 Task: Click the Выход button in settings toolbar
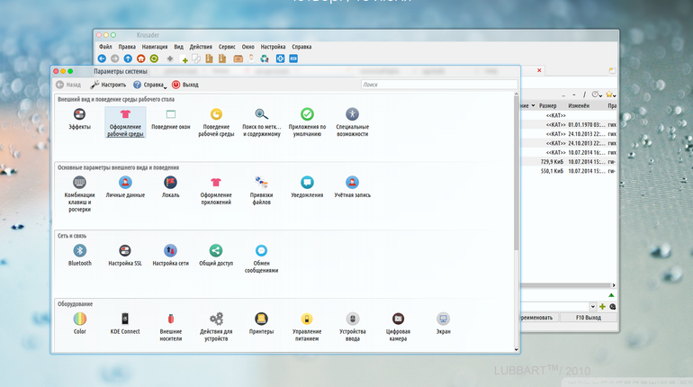185,85
